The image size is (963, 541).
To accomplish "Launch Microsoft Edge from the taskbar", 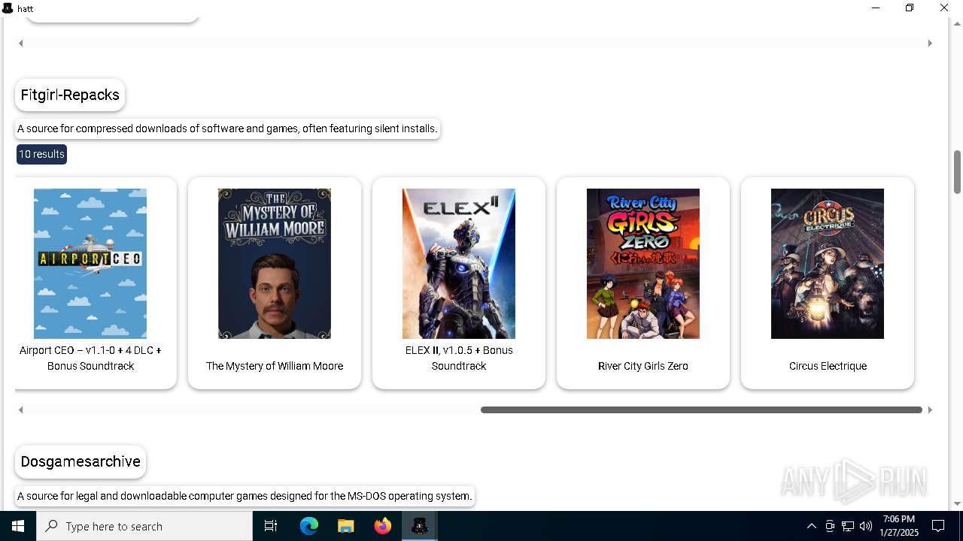I will coord(309,526).
